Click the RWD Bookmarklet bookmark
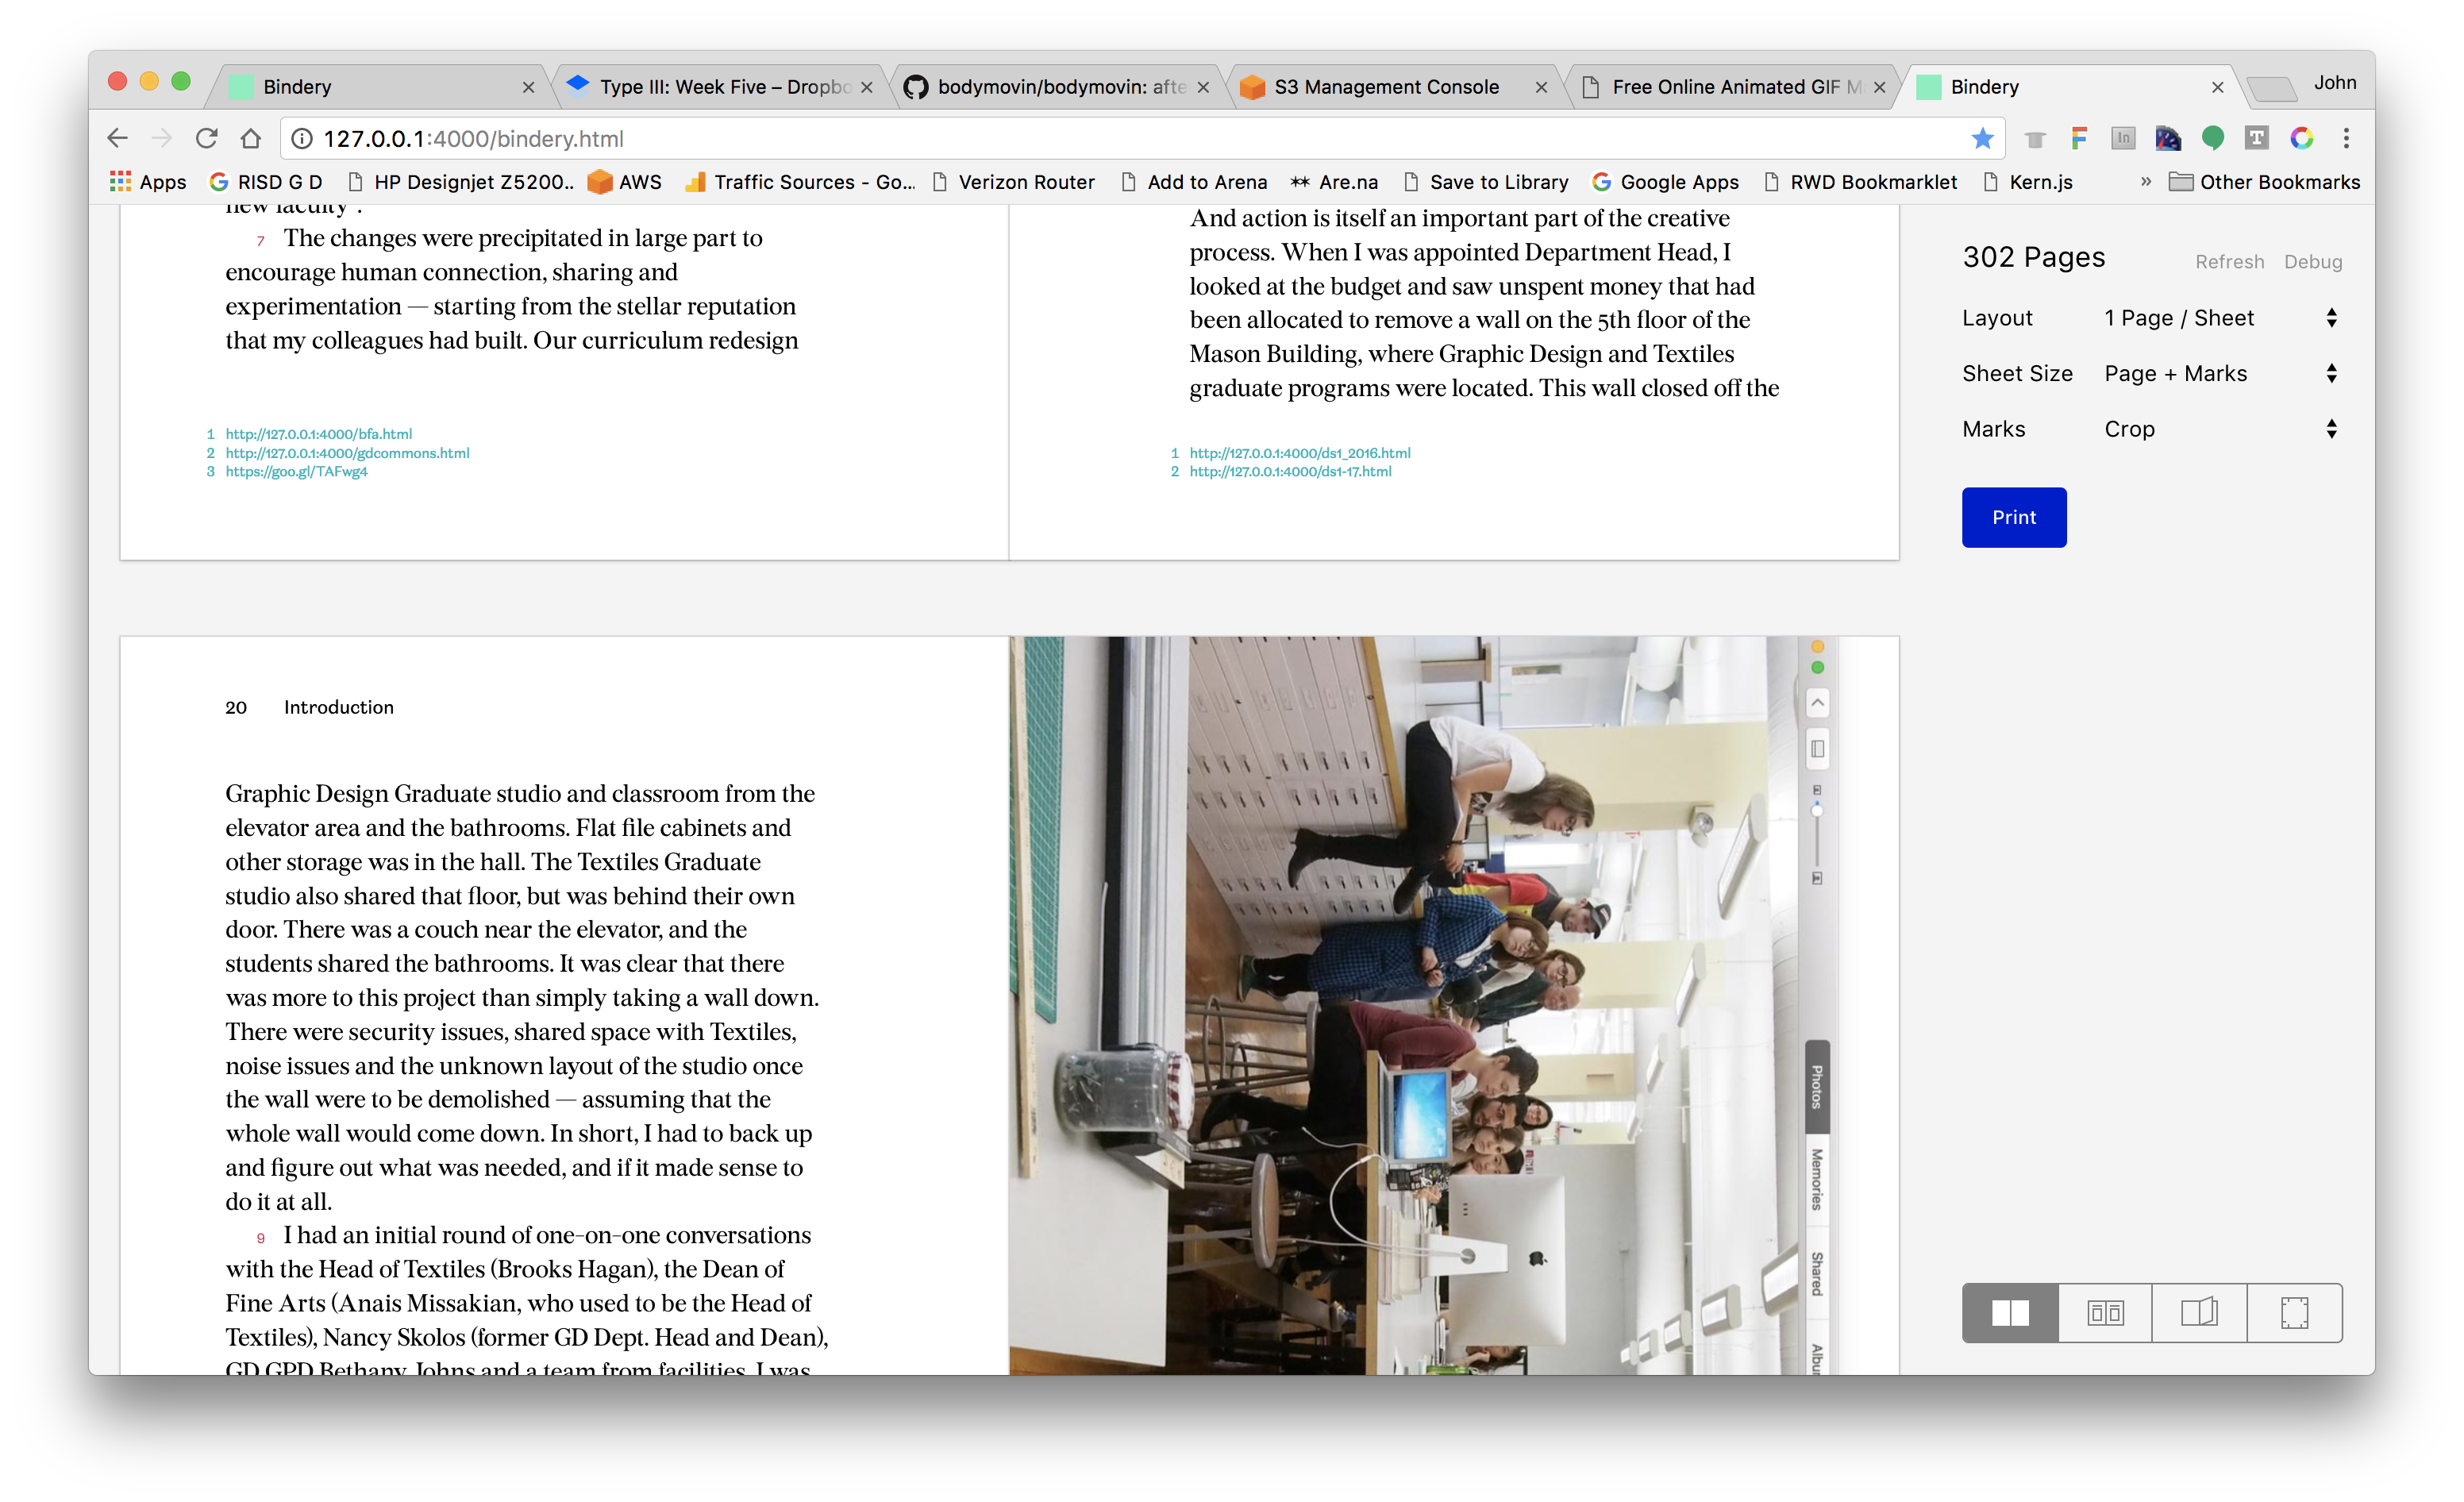Image resolution: width=2464 pixels, height=1502 pixels. click(1860, 182)
